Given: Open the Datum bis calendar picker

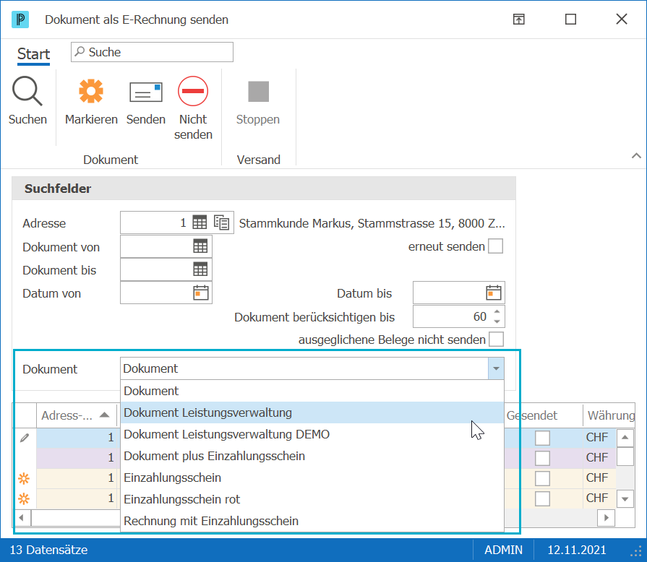Looking at the screenshot, I should tap(494, 293).
